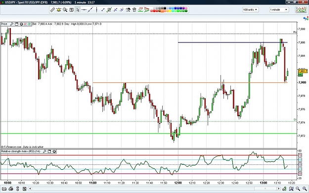Remove the RSI indicator with X icon
Screen dimensions: 309x193
click(54, 152)
